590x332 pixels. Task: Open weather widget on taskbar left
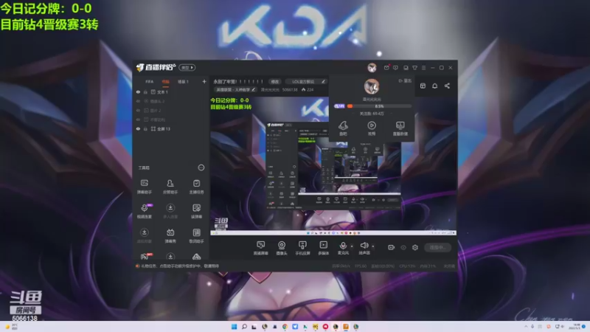[x=11, y=326]
